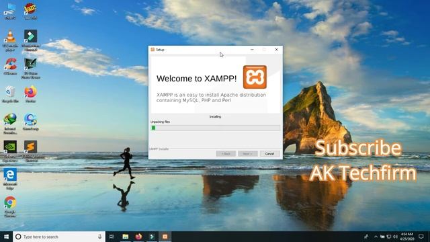Minimize the XAMPP Setup window
This screenshot has width=430, height=242.
point(252,50)
